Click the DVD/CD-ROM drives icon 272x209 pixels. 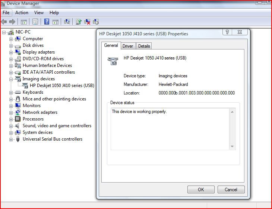18,59
